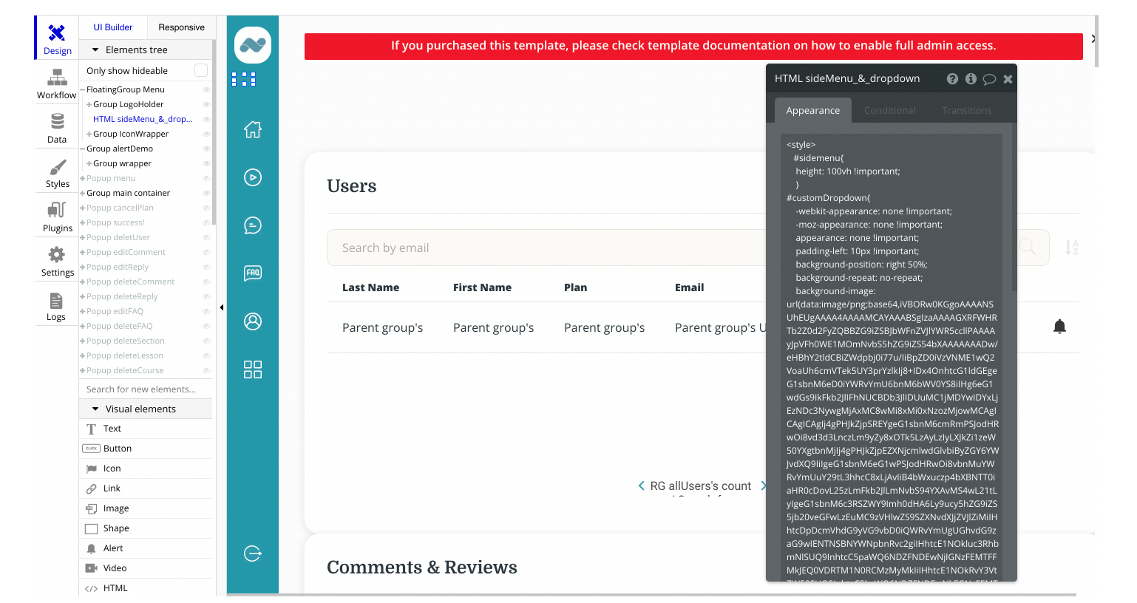
Task: Open the Plugins section
Action: pos(57,217)
